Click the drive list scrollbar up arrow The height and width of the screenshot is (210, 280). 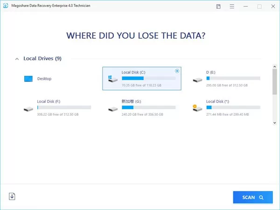coord(275,67)
